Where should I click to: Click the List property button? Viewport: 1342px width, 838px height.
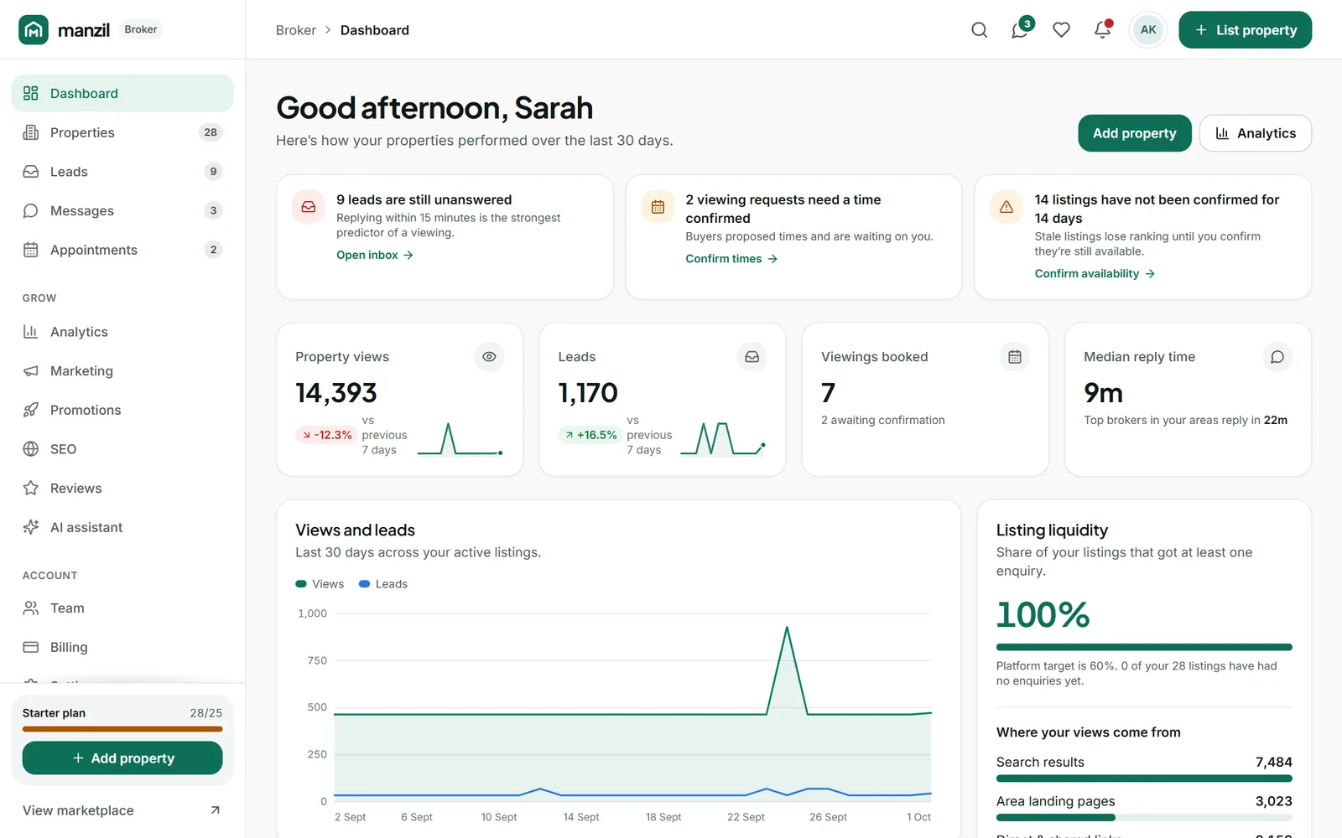[1245, 30]
